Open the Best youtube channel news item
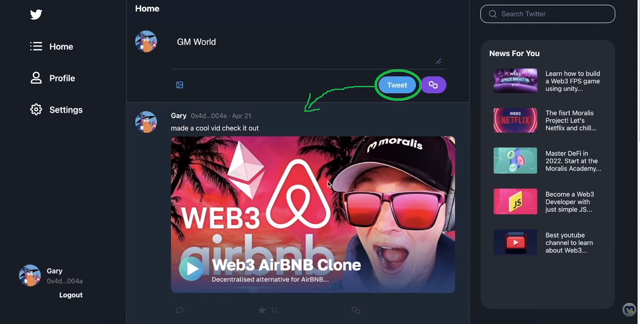 [548, 243]
